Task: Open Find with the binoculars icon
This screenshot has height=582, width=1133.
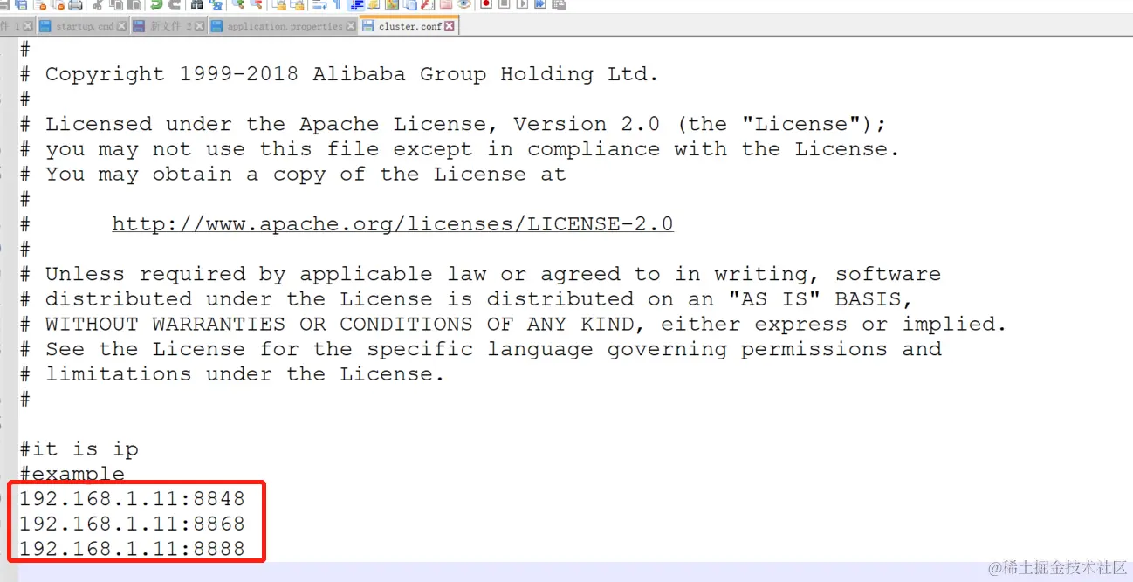Action: click(196, 4)
